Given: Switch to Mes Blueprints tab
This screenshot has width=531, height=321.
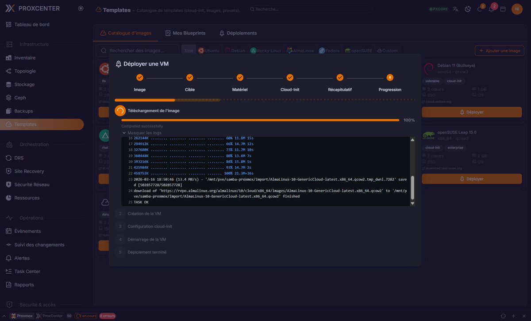Looking at the screenshot, I should pos(185,33).
